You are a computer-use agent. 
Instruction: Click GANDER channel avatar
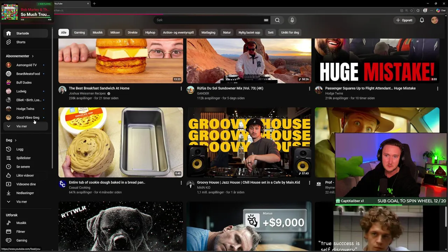point(190,90)
